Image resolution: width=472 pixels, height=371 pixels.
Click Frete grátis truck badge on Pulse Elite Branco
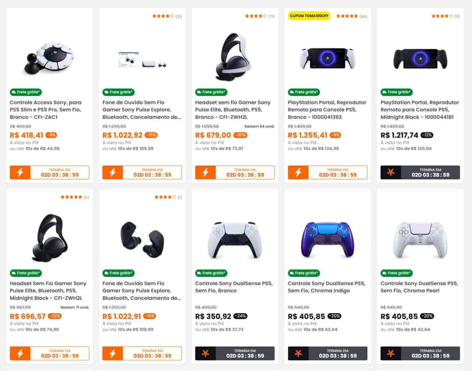point(211,92)
